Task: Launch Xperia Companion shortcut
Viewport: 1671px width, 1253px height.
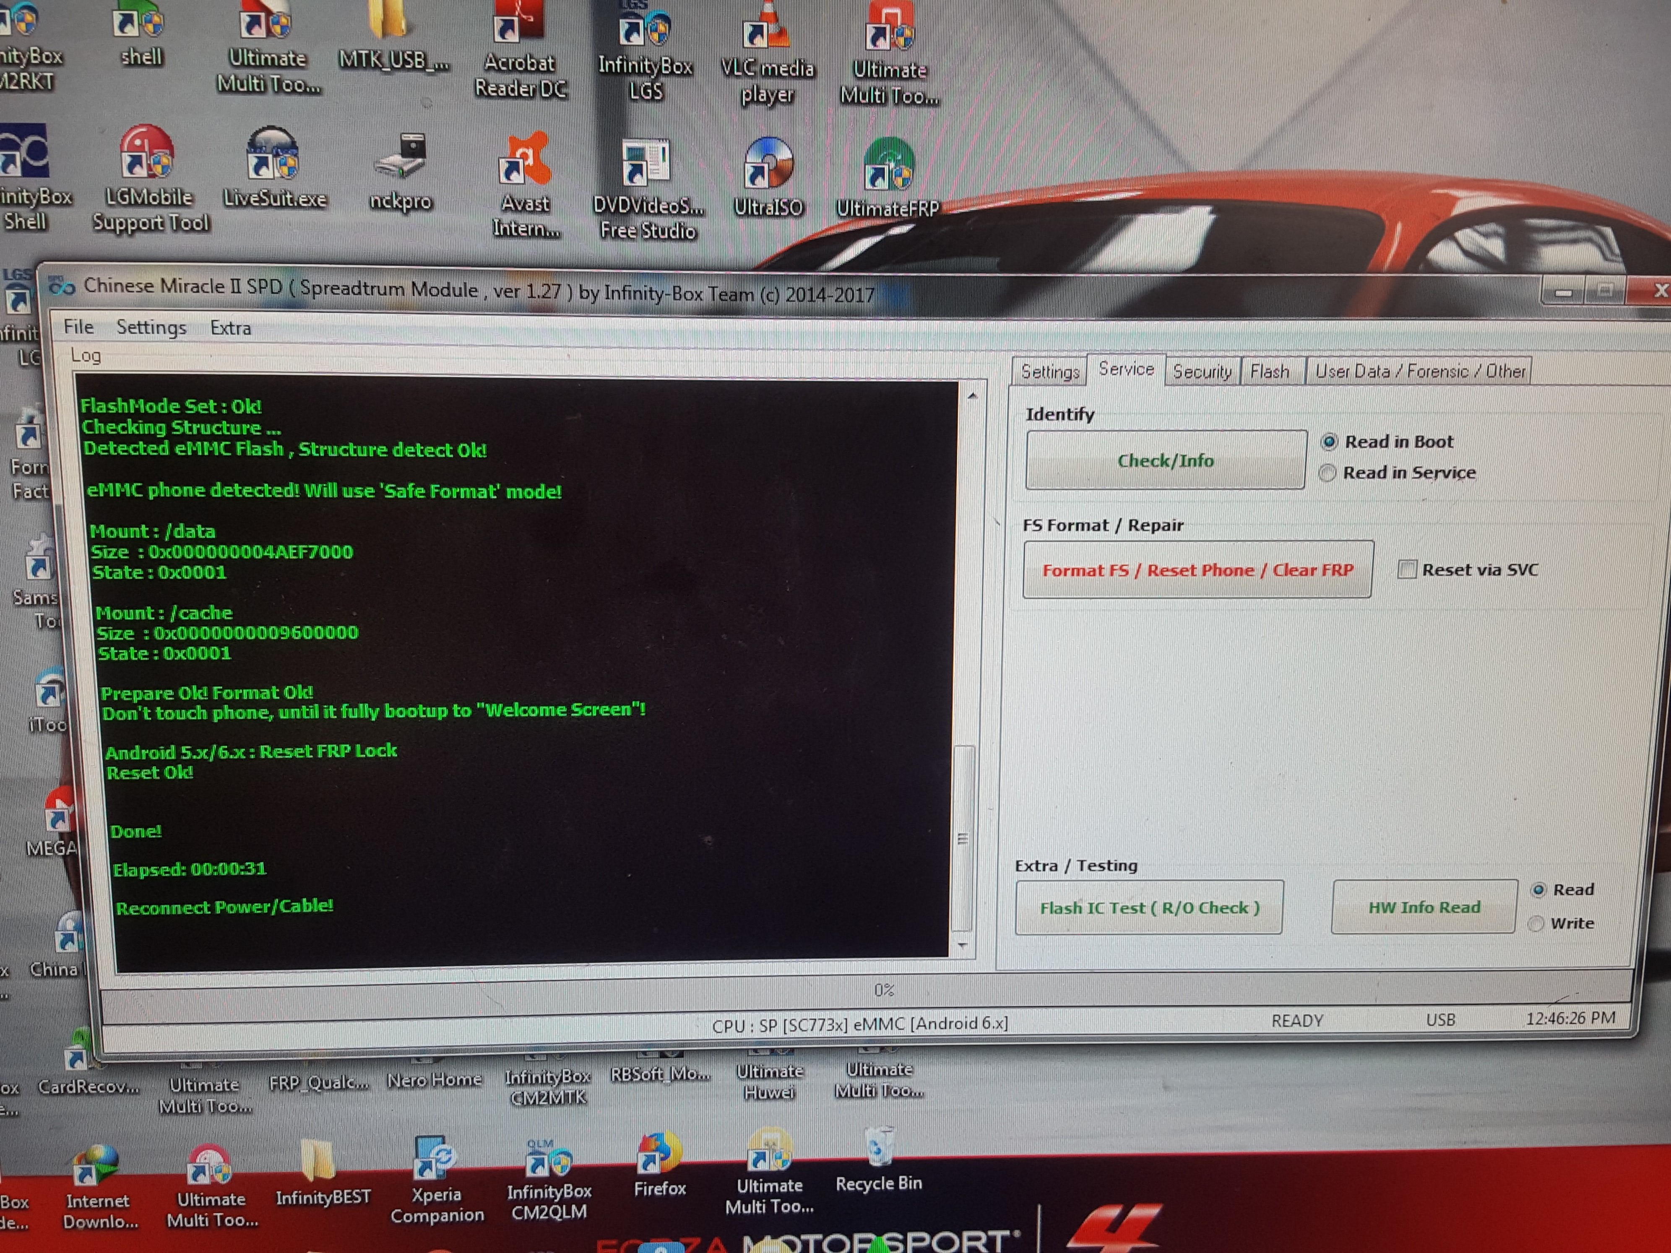Action: [437, 1180]
